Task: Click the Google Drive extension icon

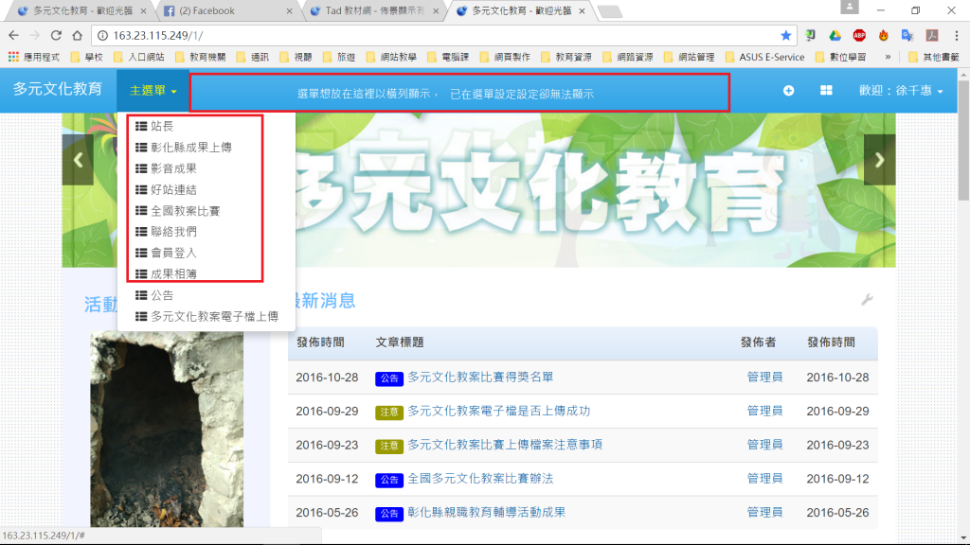Action: tap(835, 35)
